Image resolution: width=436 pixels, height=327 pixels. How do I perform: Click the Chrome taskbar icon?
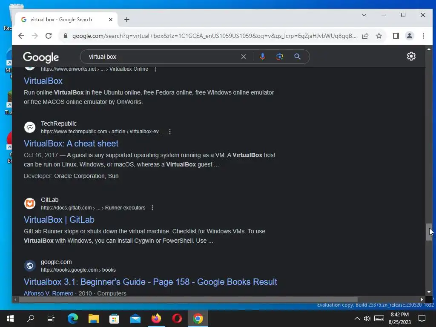pos(198,318)
